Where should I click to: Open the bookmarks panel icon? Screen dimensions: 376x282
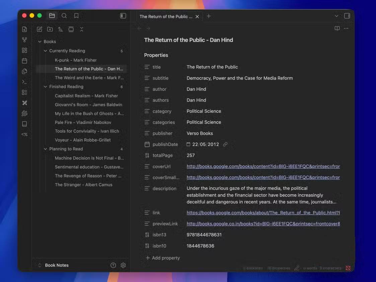point(76,16)
